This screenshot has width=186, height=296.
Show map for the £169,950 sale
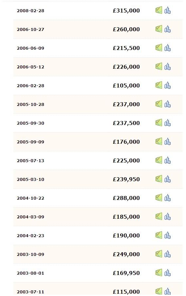(x=159, y=273)
